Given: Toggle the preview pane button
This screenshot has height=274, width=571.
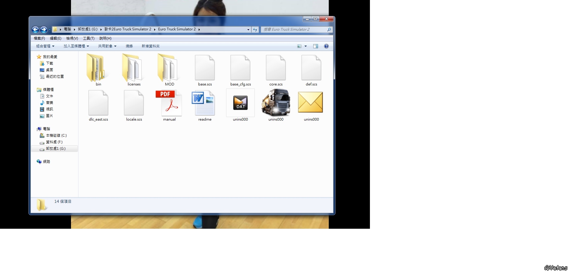Looking at the screenshot, I should click(315, 46).
